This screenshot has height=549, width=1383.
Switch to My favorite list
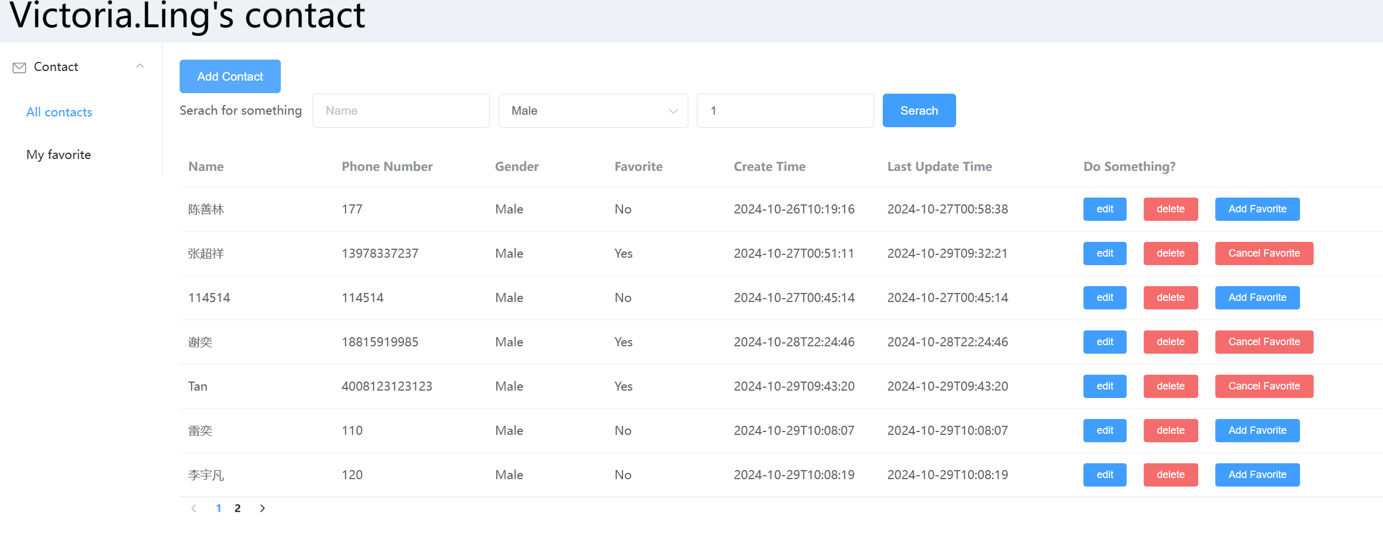[59, 154]
